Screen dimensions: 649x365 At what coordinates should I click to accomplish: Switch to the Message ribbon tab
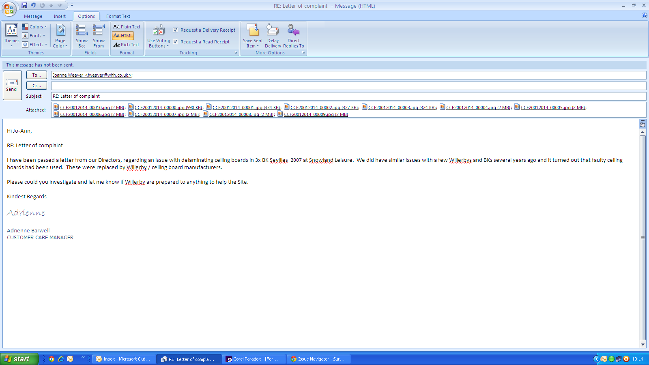[33, 16]
